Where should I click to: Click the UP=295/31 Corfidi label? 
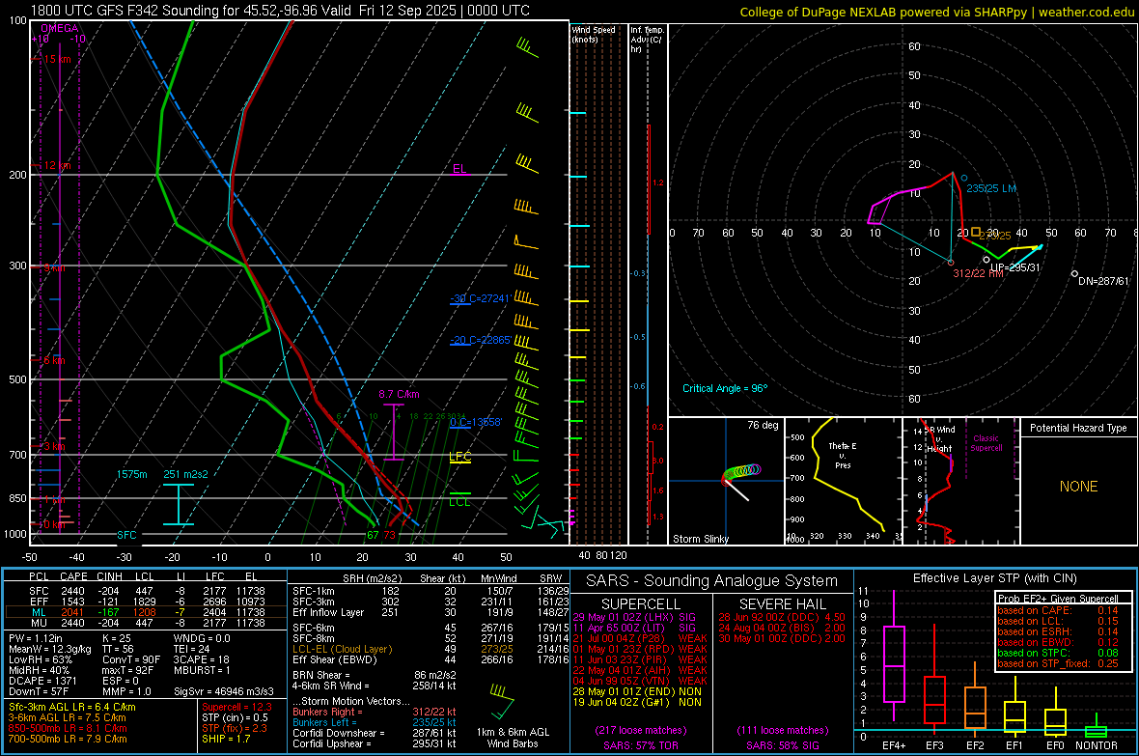1014,267
